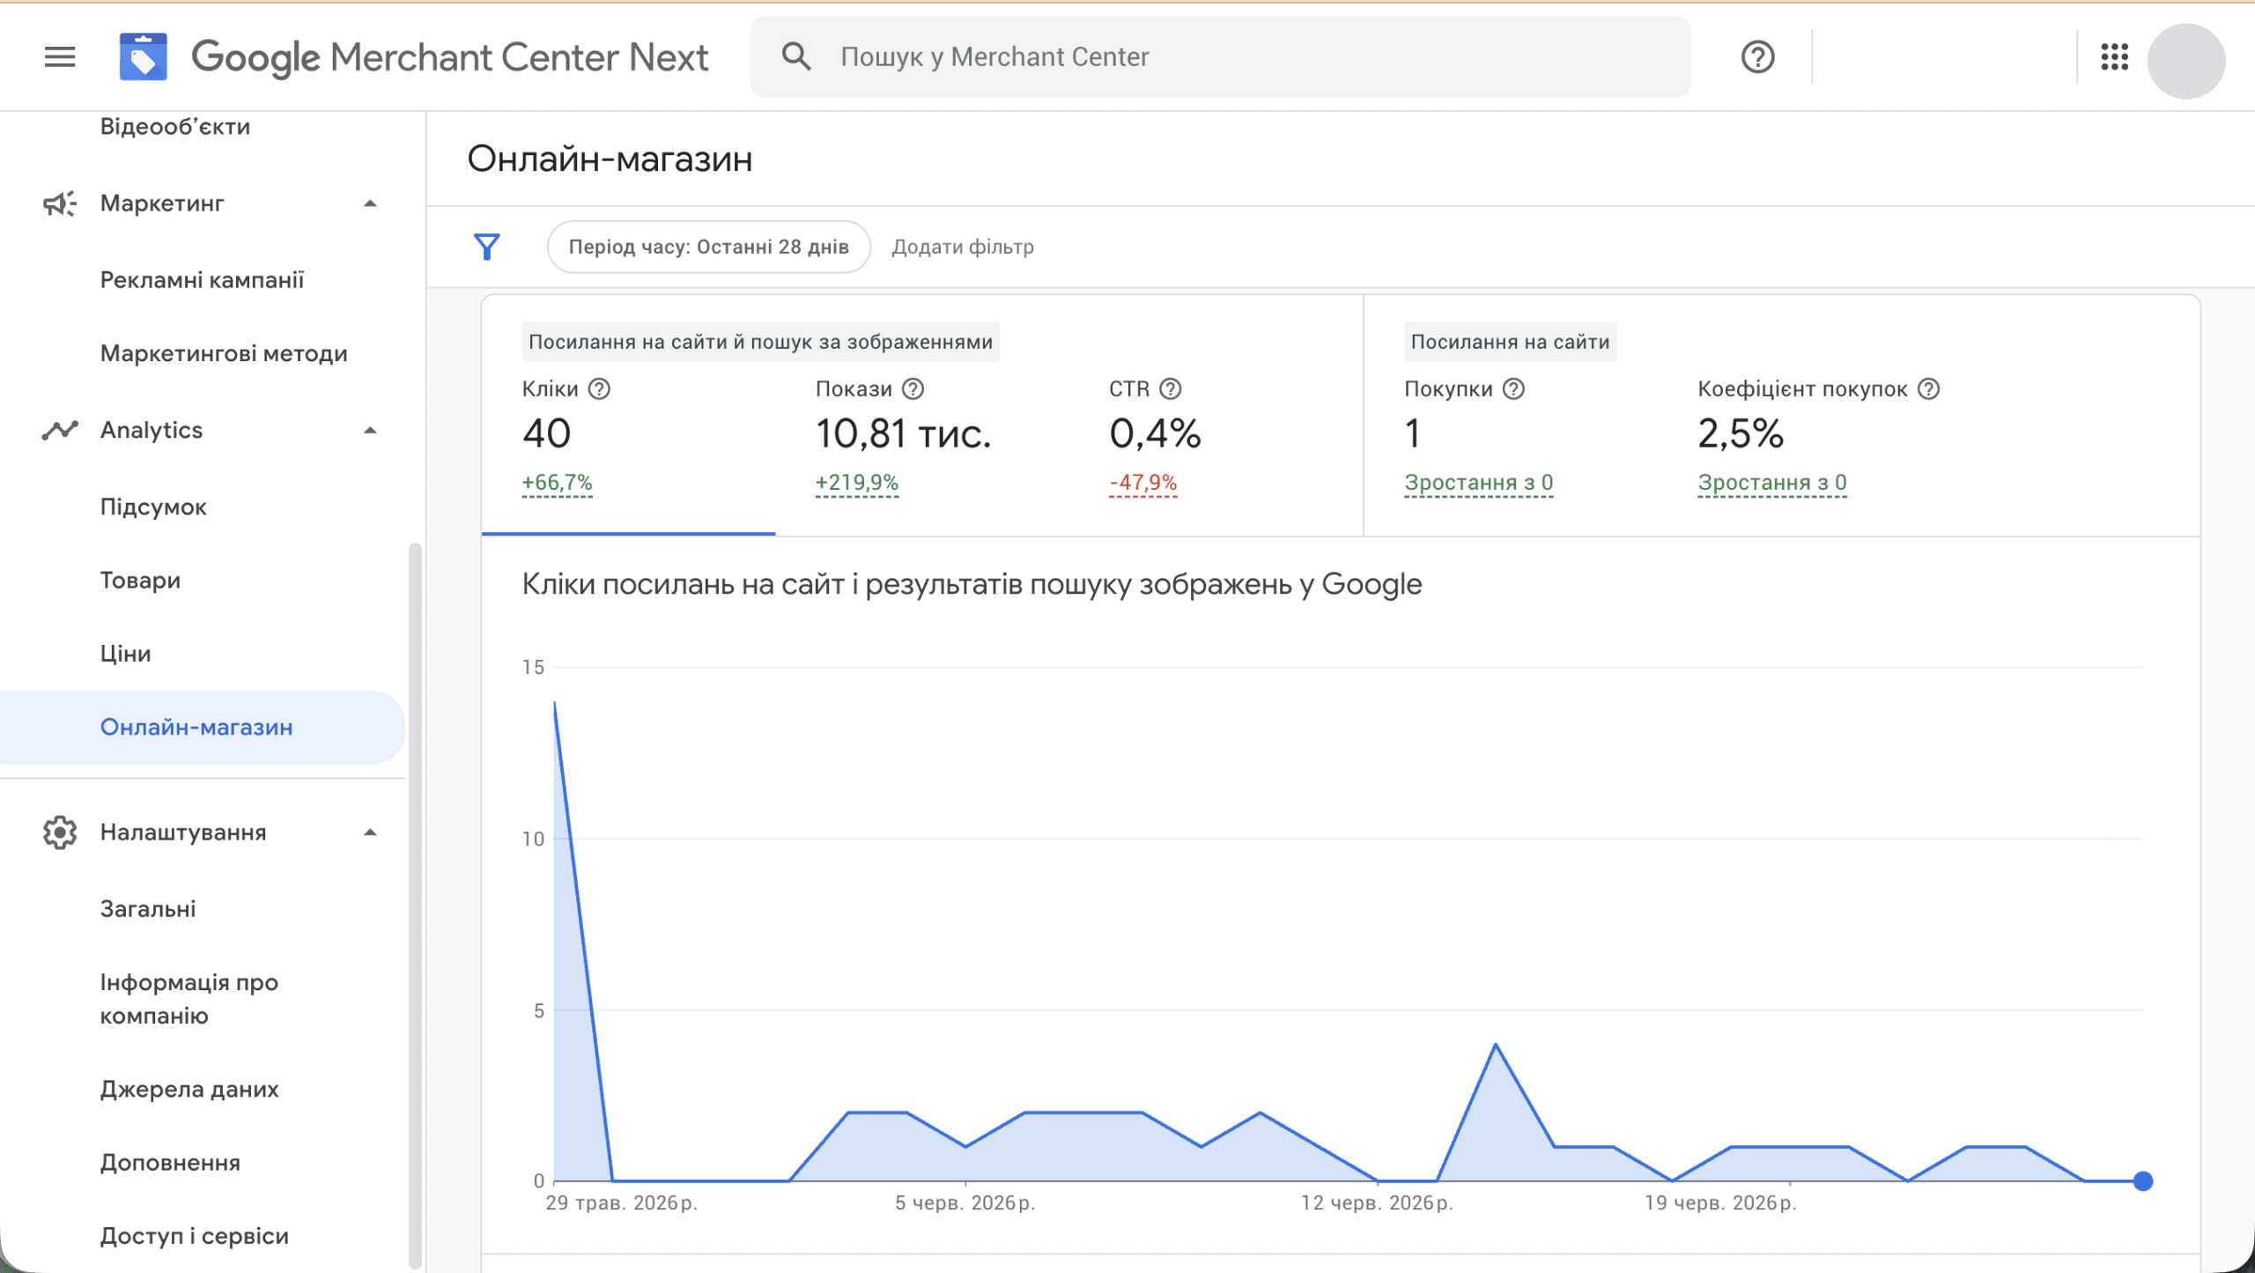Show help for CTR metric
2255x1273 pixels.
1170,389
